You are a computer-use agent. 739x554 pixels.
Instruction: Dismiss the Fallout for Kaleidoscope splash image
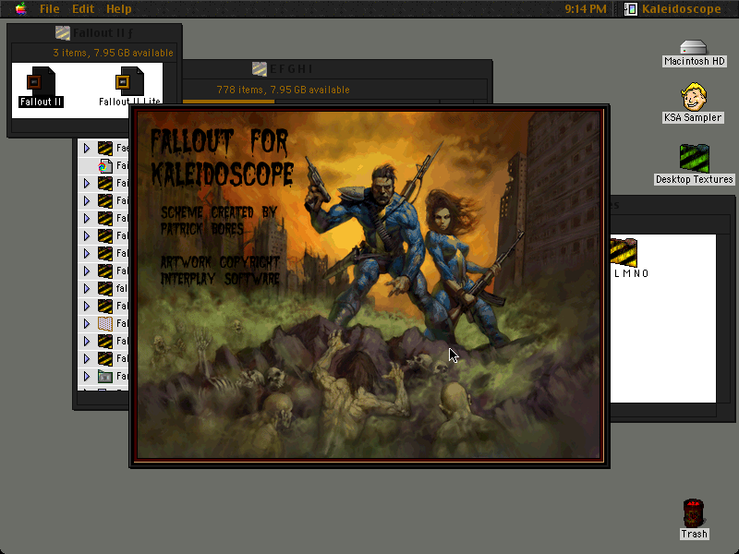[x=369, y=285]
